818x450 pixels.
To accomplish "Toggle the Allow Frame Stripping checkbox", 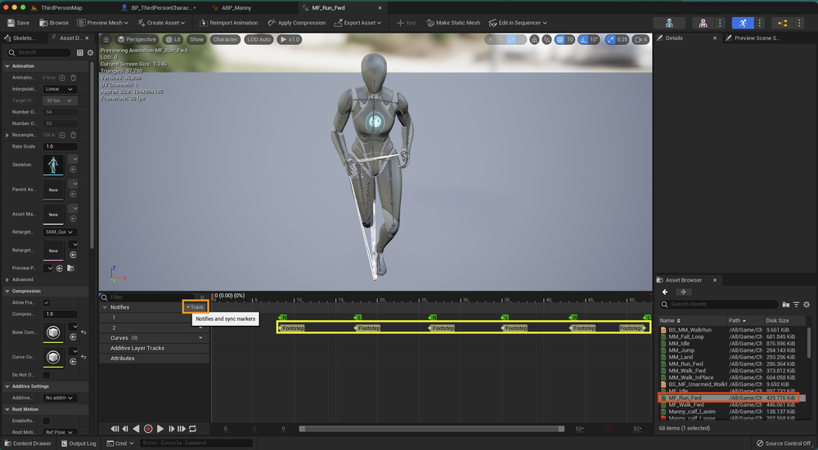I will (47, 302).
